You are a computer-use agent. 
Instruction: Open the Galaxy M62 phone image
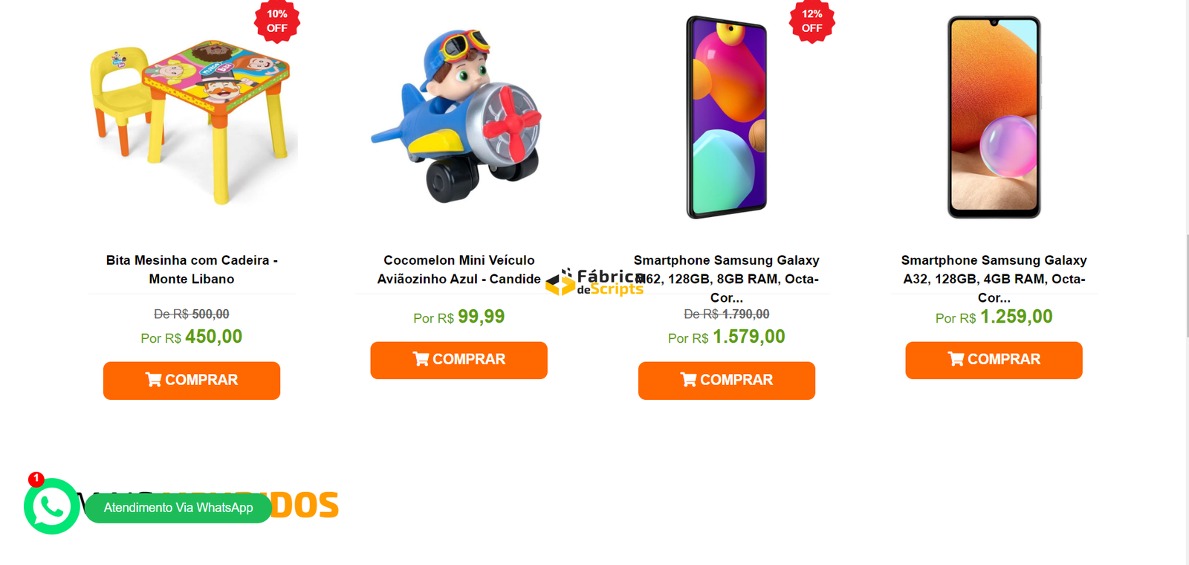click(x=727, y=117)
